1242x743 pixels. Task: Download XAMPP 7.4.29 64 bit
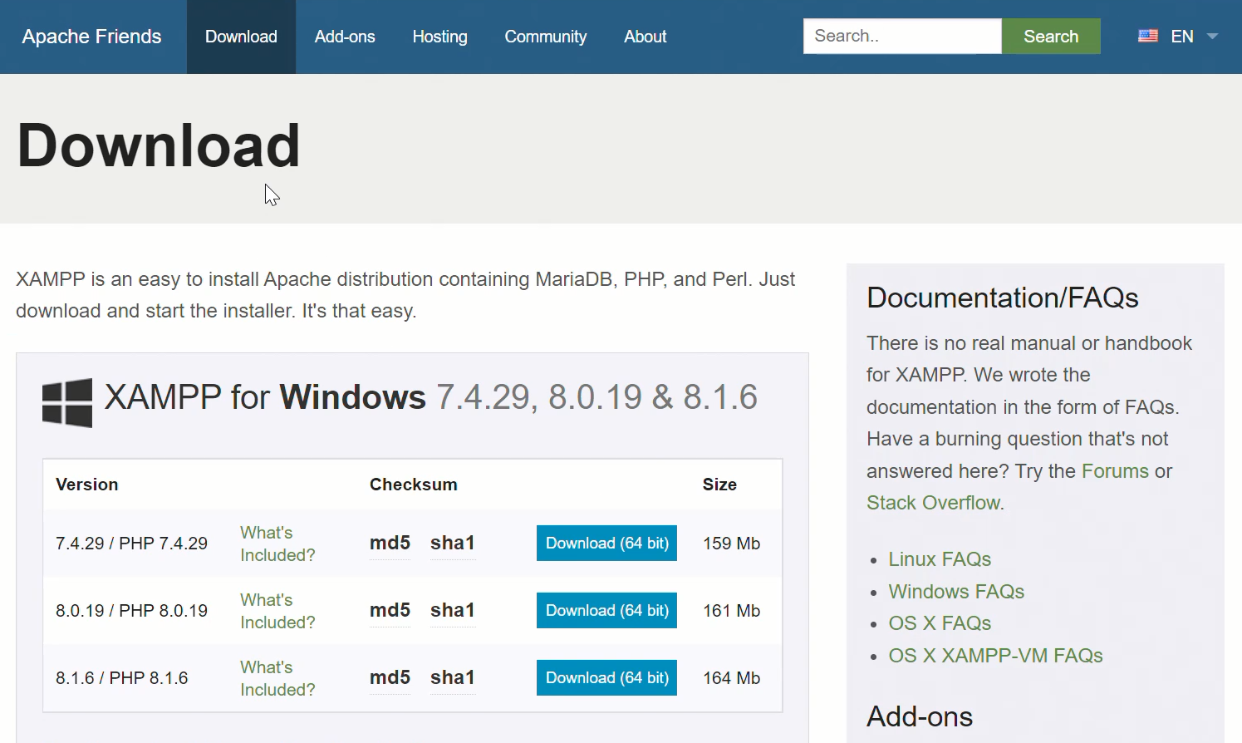606,543
